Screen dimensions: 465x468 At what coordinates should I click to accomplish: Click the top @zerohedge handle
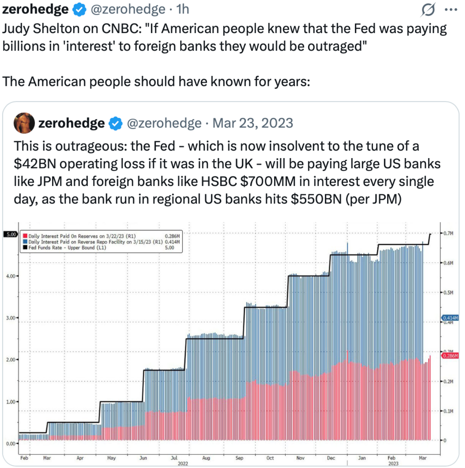tap(128, 9)
